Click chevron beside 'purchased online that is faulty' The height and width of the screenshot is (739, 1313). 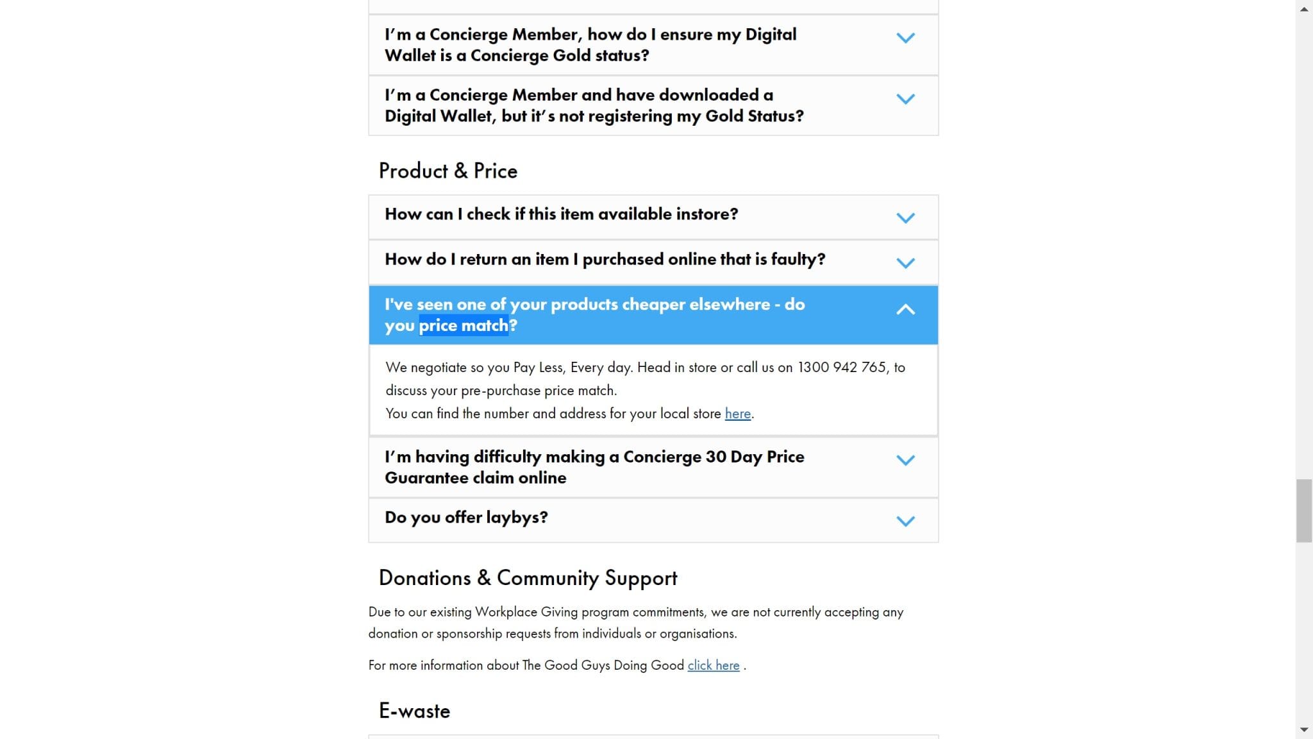(x=905, y=263)
